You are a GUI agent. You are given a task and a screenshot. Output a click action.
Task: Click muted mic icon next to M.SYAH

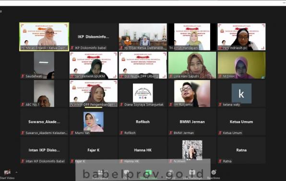point(220,76)
